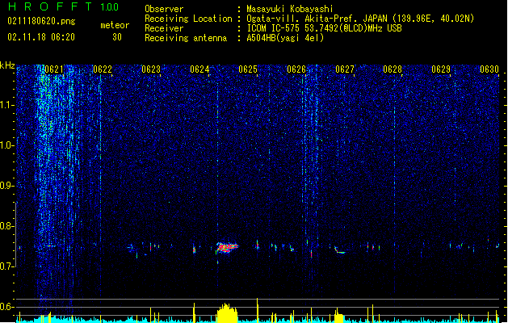
Task: Click the 1.0 frequency axis label
Action: click(x=7, y=145)
